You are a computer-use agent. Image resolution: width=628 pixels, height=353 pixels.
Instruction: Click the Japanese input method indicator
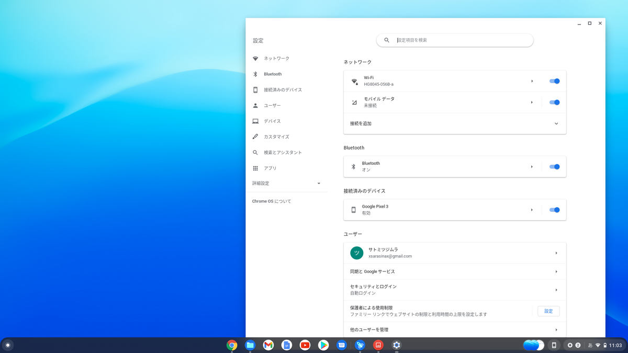pyautogui.click(x=590, y=345)
